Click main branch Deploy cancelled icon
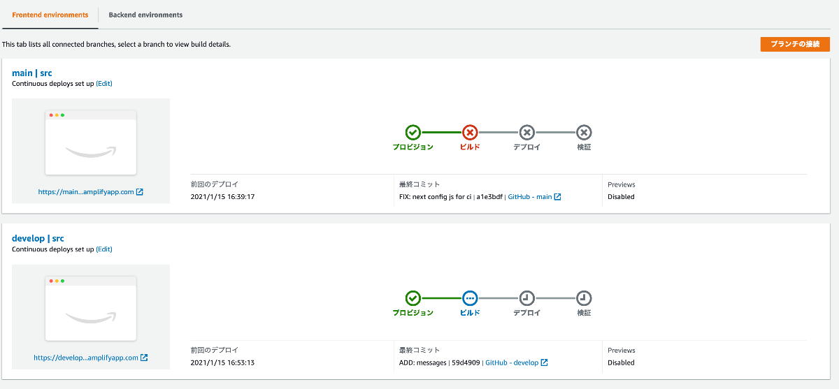 tap(527, 132)
